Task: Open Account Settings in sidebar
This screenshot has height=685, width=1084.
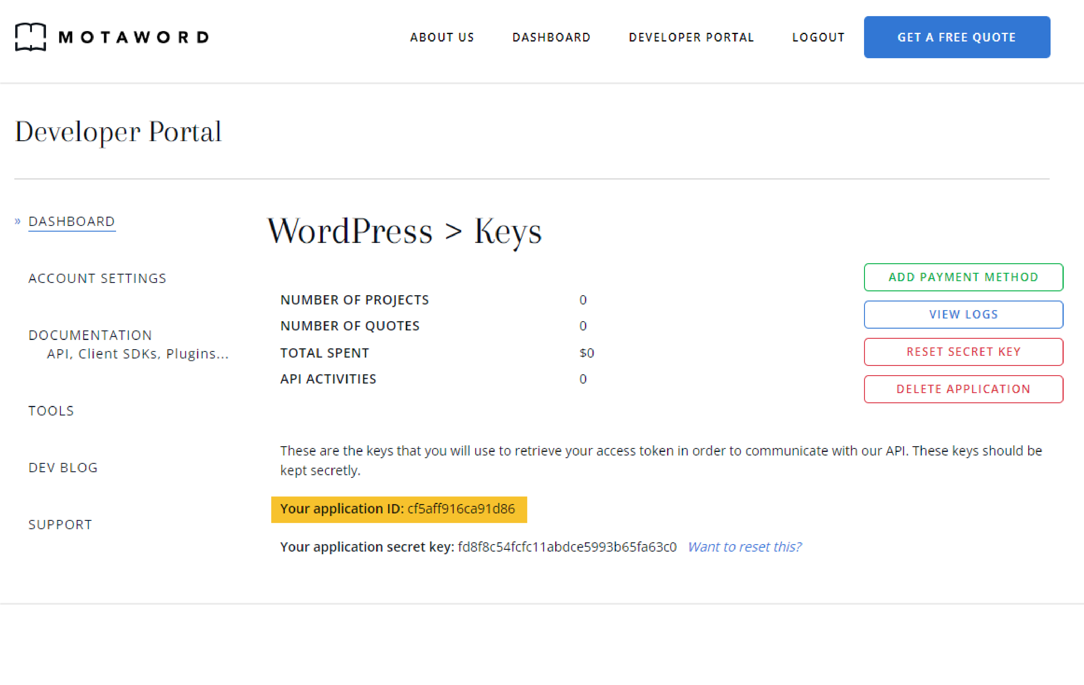Action: pos(97,278)
